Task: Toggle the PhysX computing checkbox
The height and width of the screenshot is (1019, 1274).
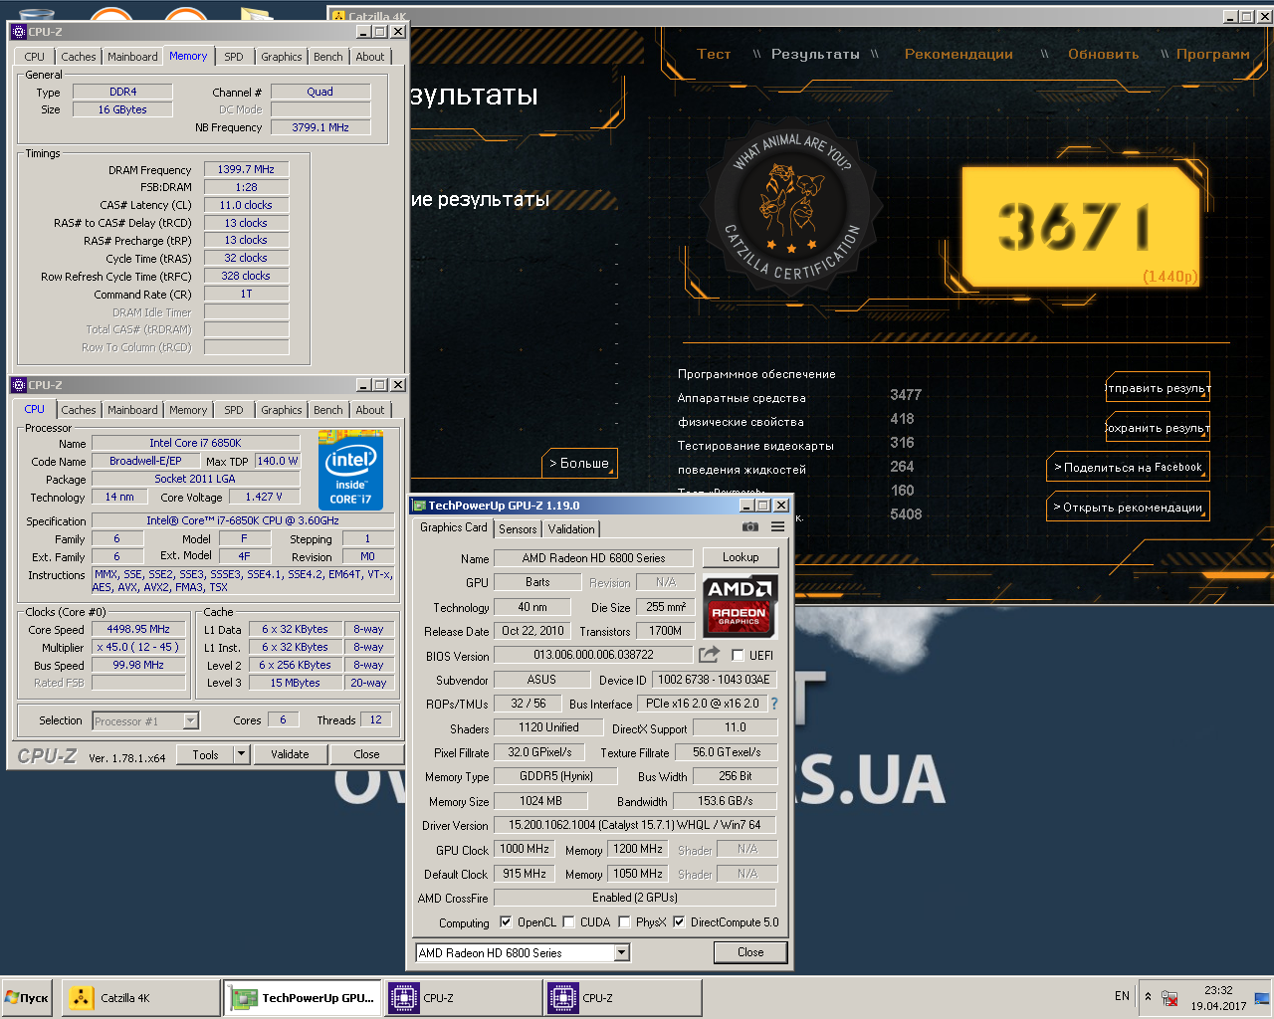Action: coord(624,921)
